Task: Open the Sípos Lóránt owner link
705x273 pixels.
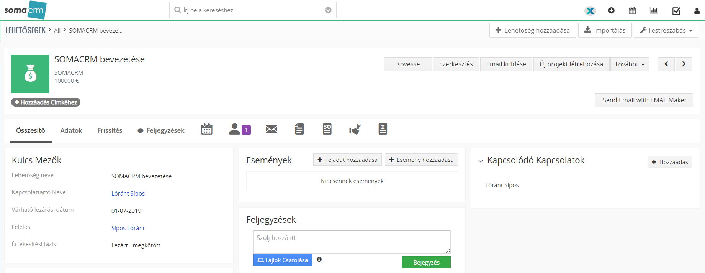Action: tap(128, 228)
